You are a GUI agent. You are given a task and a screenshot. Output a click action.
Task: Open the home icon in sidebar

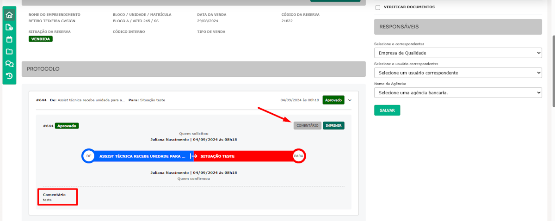point(9,15)
